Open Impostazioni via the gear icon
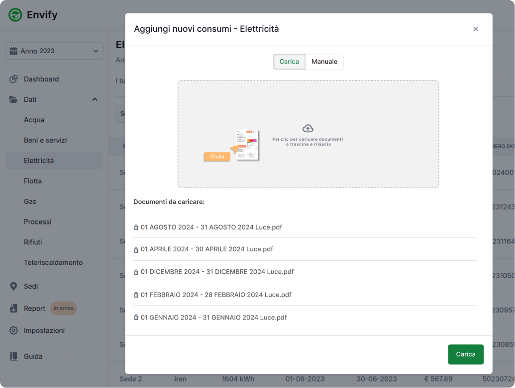 pyautogui.click(x=14, y=330)
